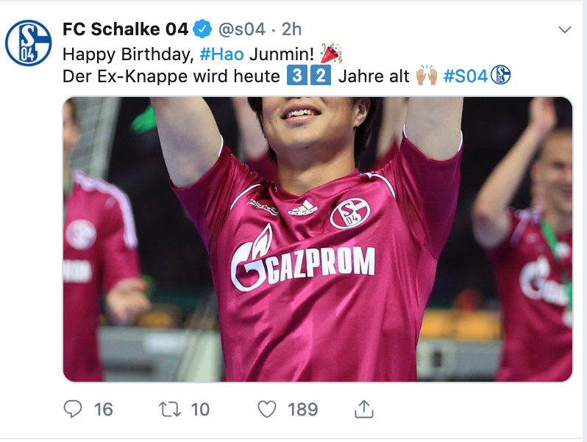This screenshot has width=587, height=442.
Task: Expand the tweet options chevron menu
Action: tap(565, 30)
